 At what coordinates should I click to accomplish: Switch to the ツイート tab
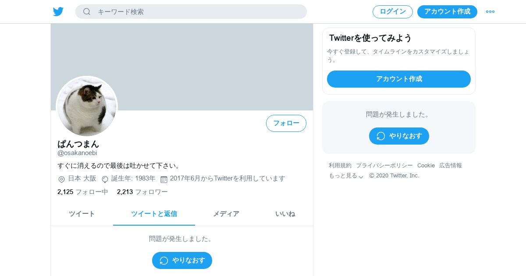click(x=82, y=214)
